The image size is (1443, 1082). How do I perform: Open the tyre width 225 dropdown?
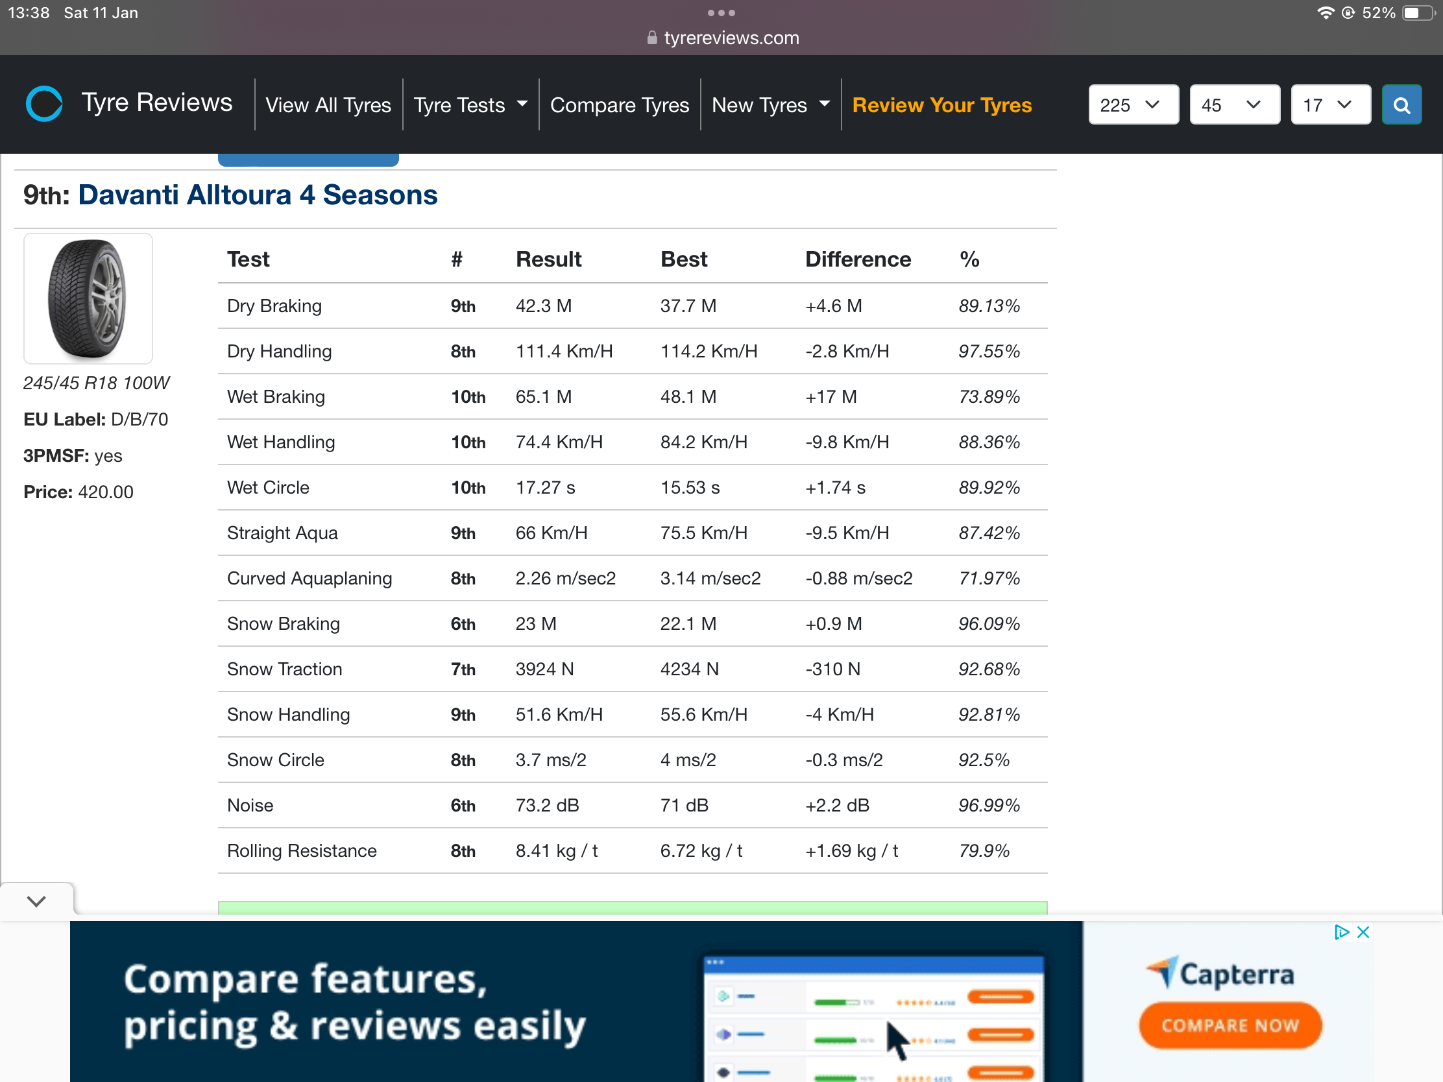[1133, 104]
